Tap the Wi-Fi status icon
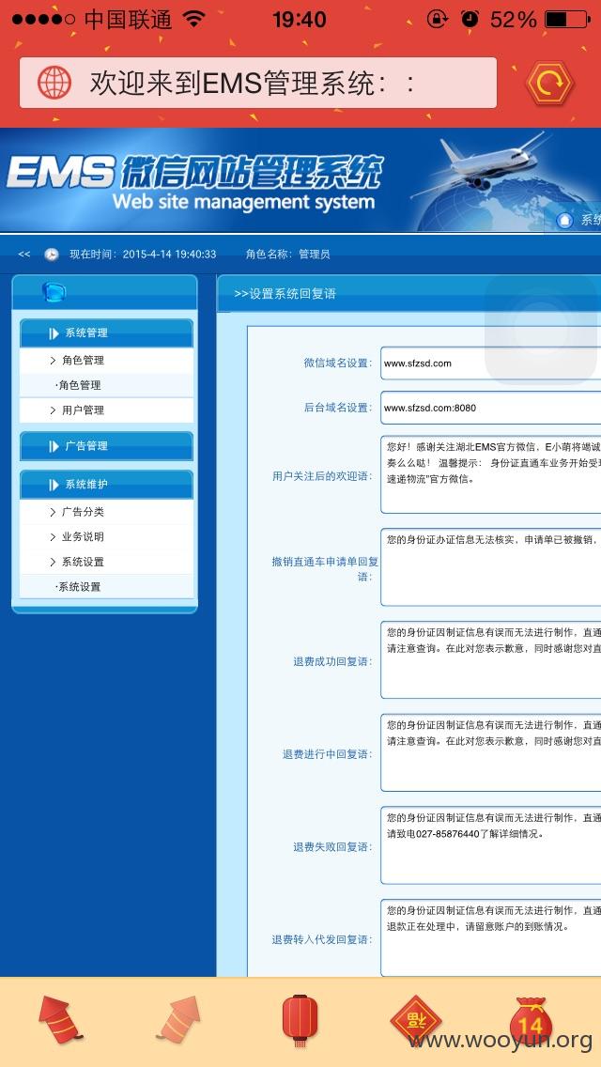This screenshot has width=601, height=1067. coord(194,19)
